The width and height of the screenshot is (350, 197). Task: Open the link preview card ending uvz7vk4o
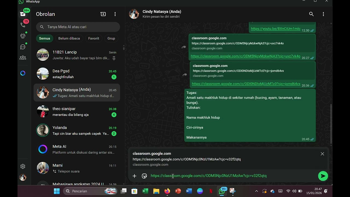coord(252,43)
